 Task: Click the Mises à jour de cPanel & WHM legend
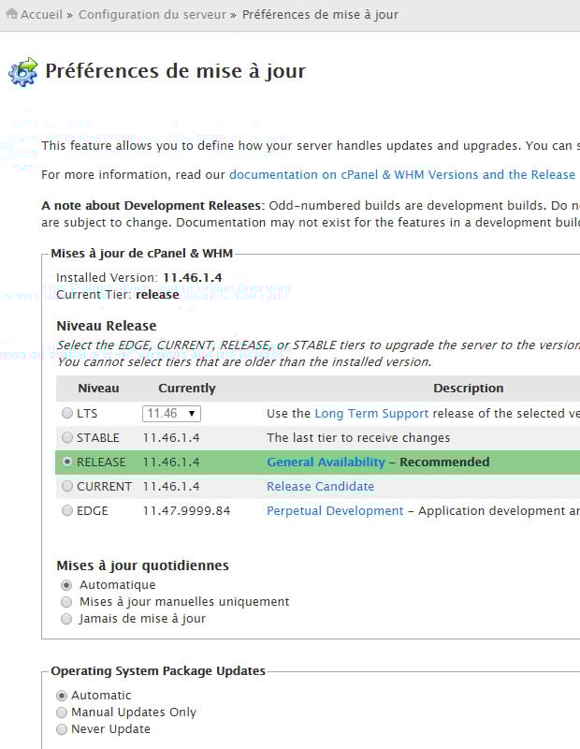[142, 254]
